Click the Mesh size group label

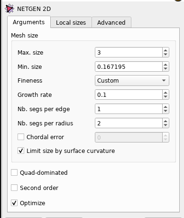(x=25, y=35)
